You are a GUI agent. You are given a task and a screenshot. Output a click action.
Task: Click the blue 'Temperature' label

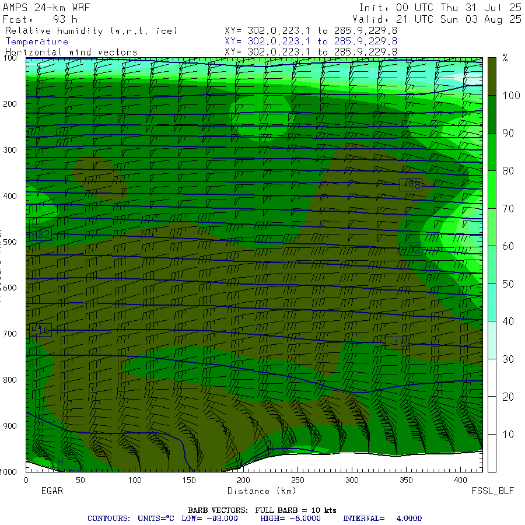click(37, 41)
